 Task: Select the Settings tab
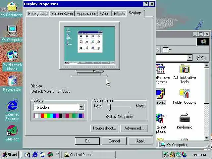(x=135, y=13)
